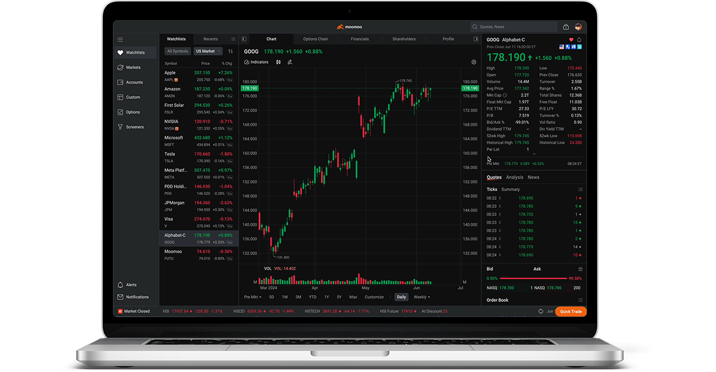The height and width of the screenshot is (372, 716).
Task: Select the Daily interval toggle
Action: click(x=401, y=297)
